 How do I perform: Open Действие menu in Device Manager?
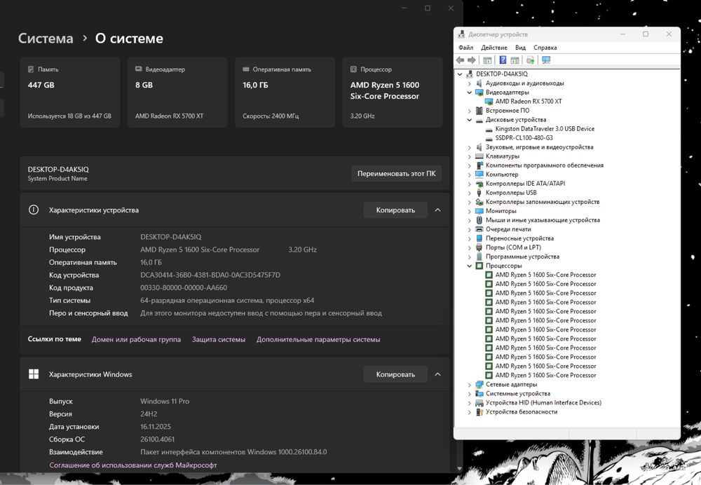[494, 48]
